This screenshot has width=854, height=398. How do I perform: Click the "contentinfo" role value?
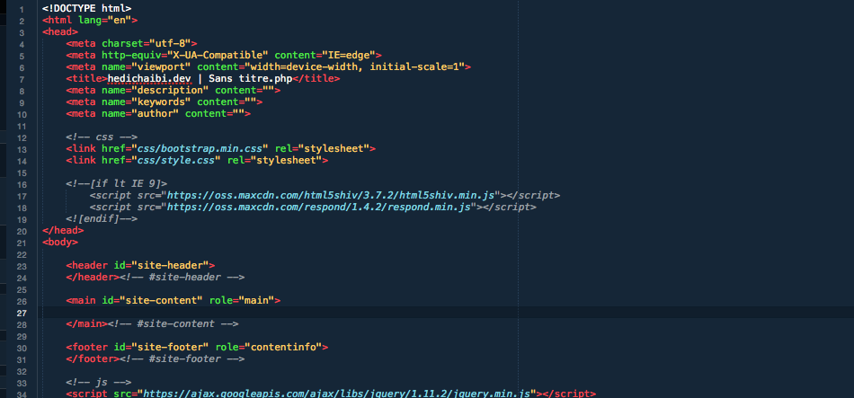pyautogui.click(x=283, y=347)
